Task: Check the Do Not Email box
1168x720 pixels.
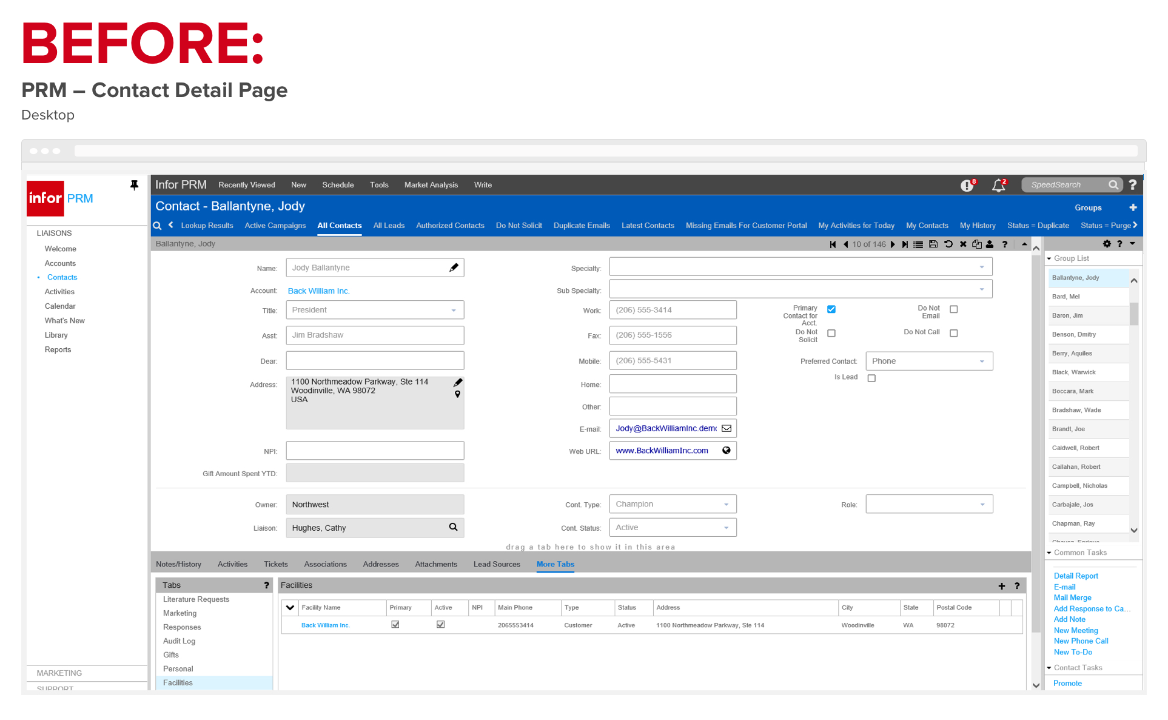Action: pyautogui.click(x=954, y=309)
